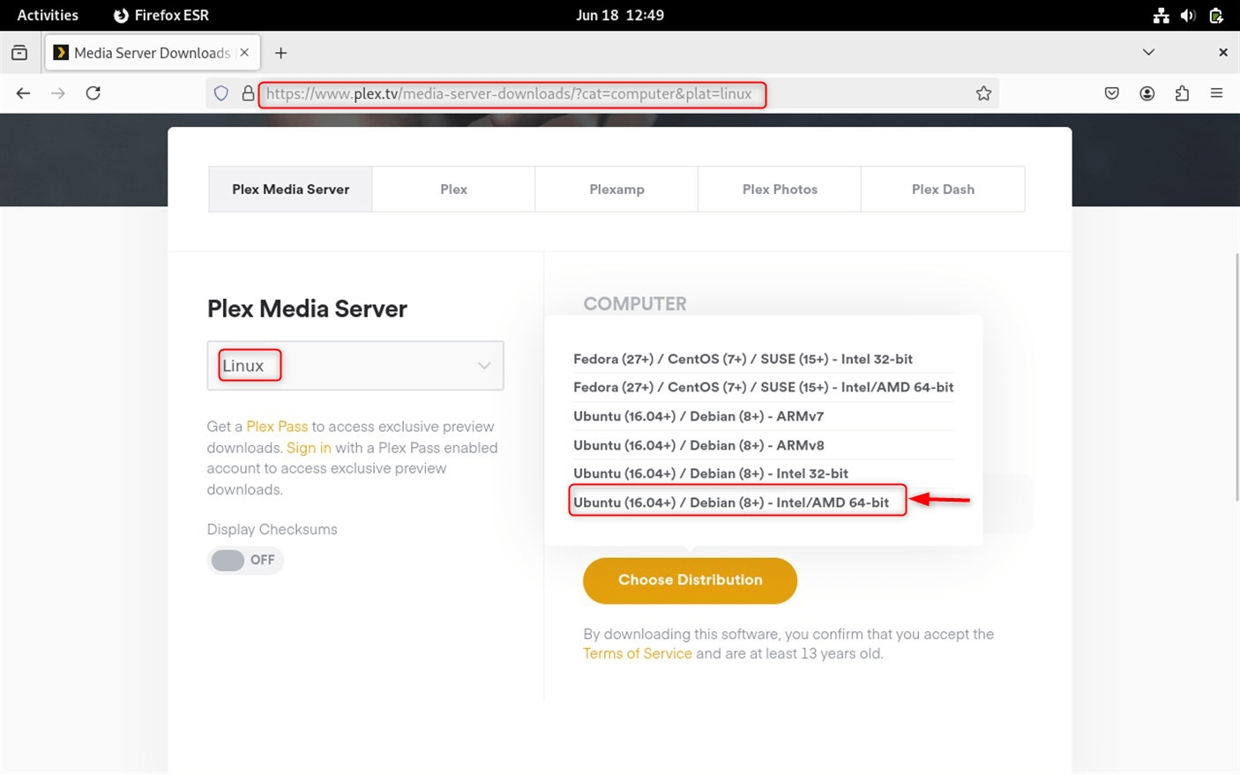This screenshot has height=774, width=1240.
Task: Go back to the previous page
Action: pyautogui.click(x=24, y=93)
